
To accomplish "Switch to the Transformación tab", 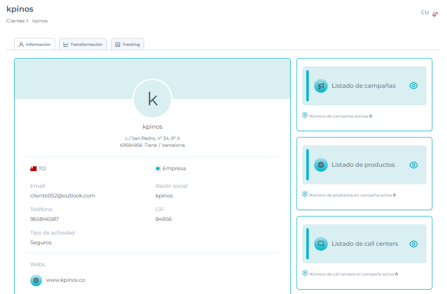I will pyautogui.click(x=83, y=44).
